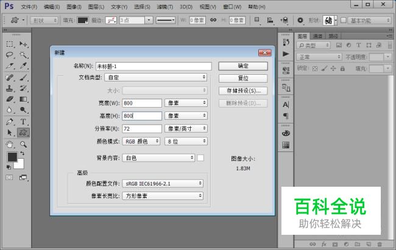
Task: Filter layers by pixel layer kind
Action: [x=339, y=45]
